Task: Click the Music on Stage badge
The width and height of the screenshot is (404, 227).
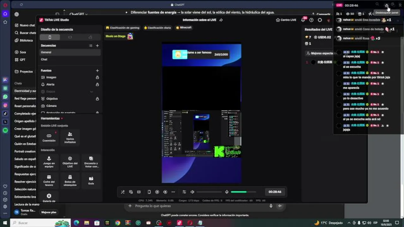Action: 119,36
